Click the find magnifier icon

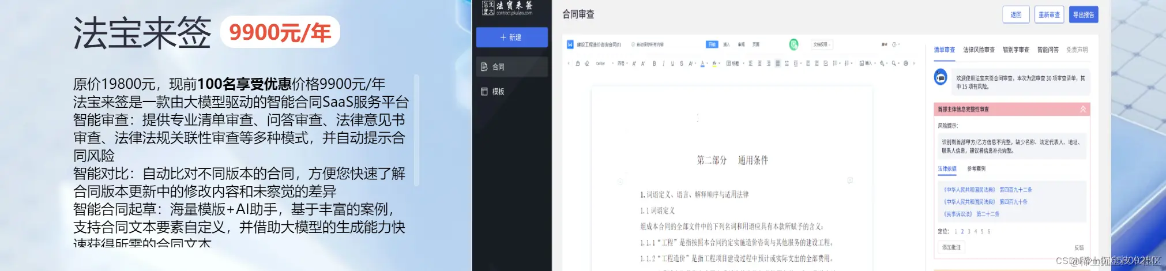click(894, 63)
